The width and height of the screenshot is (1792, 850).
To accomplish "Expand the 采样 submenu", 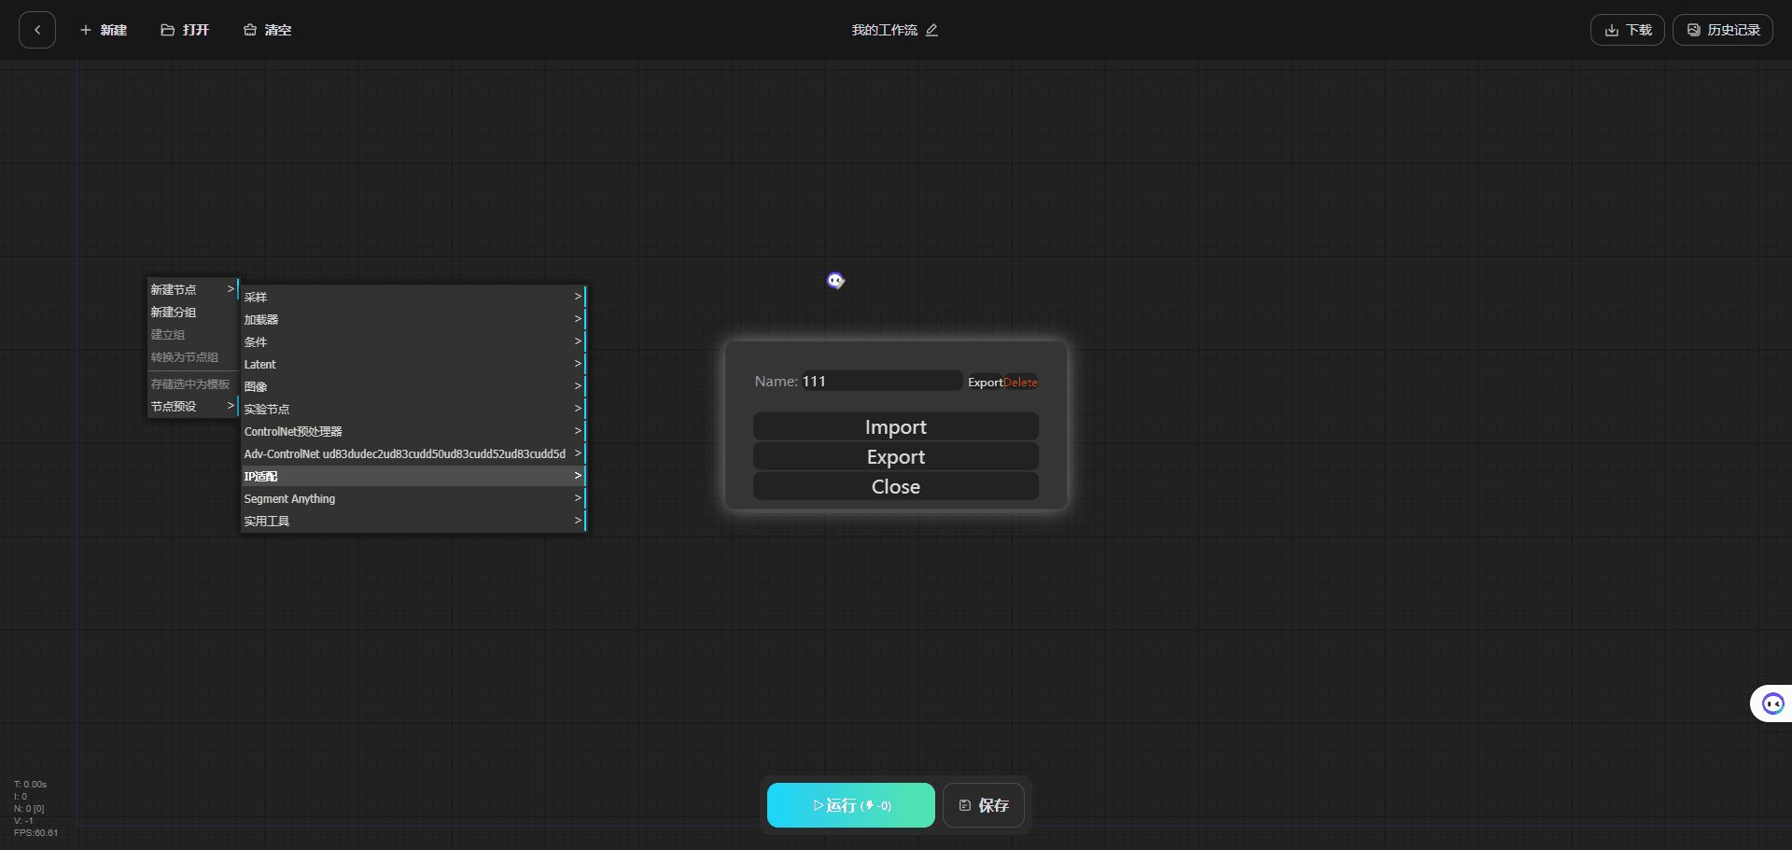I will tap(413, 297).
